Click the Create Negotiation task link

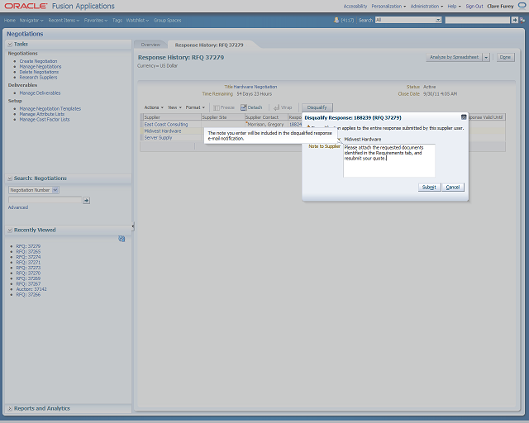point(39,61)
